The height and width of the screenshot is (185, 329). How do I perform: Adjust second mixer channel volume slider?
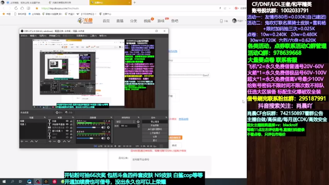pyautogui.click(x=88, y=138)
